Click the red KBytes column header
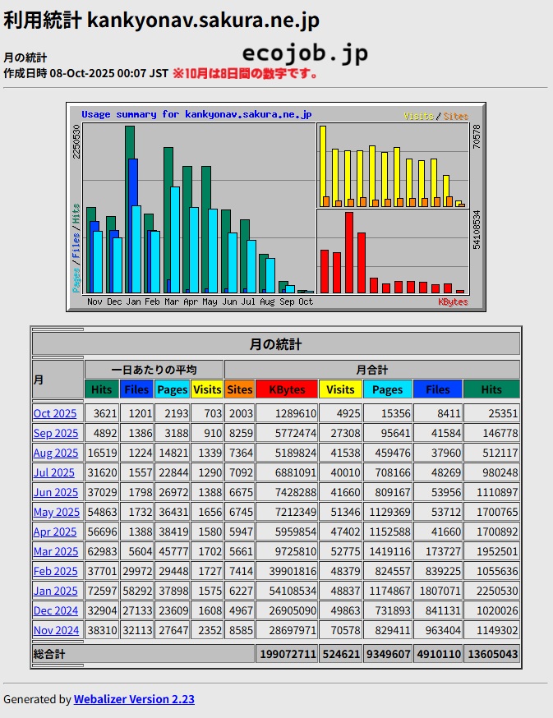Image resolution: width=553 pixels, height=718 pixels. click(287, 389)
